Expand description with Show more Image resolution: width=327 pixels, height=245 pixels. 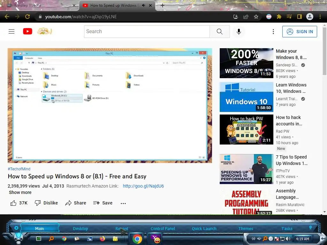[x=20, y=192]
